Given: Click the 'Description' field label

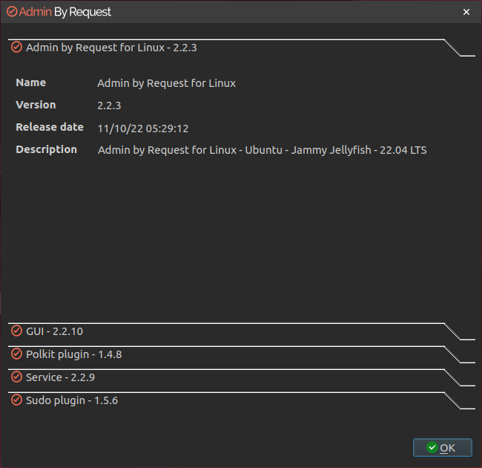Looking at the screenshot, I should (47, 149).
